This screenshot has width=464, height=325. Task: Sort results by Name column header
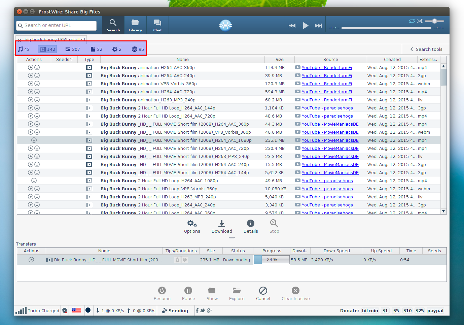coord(183,60)
